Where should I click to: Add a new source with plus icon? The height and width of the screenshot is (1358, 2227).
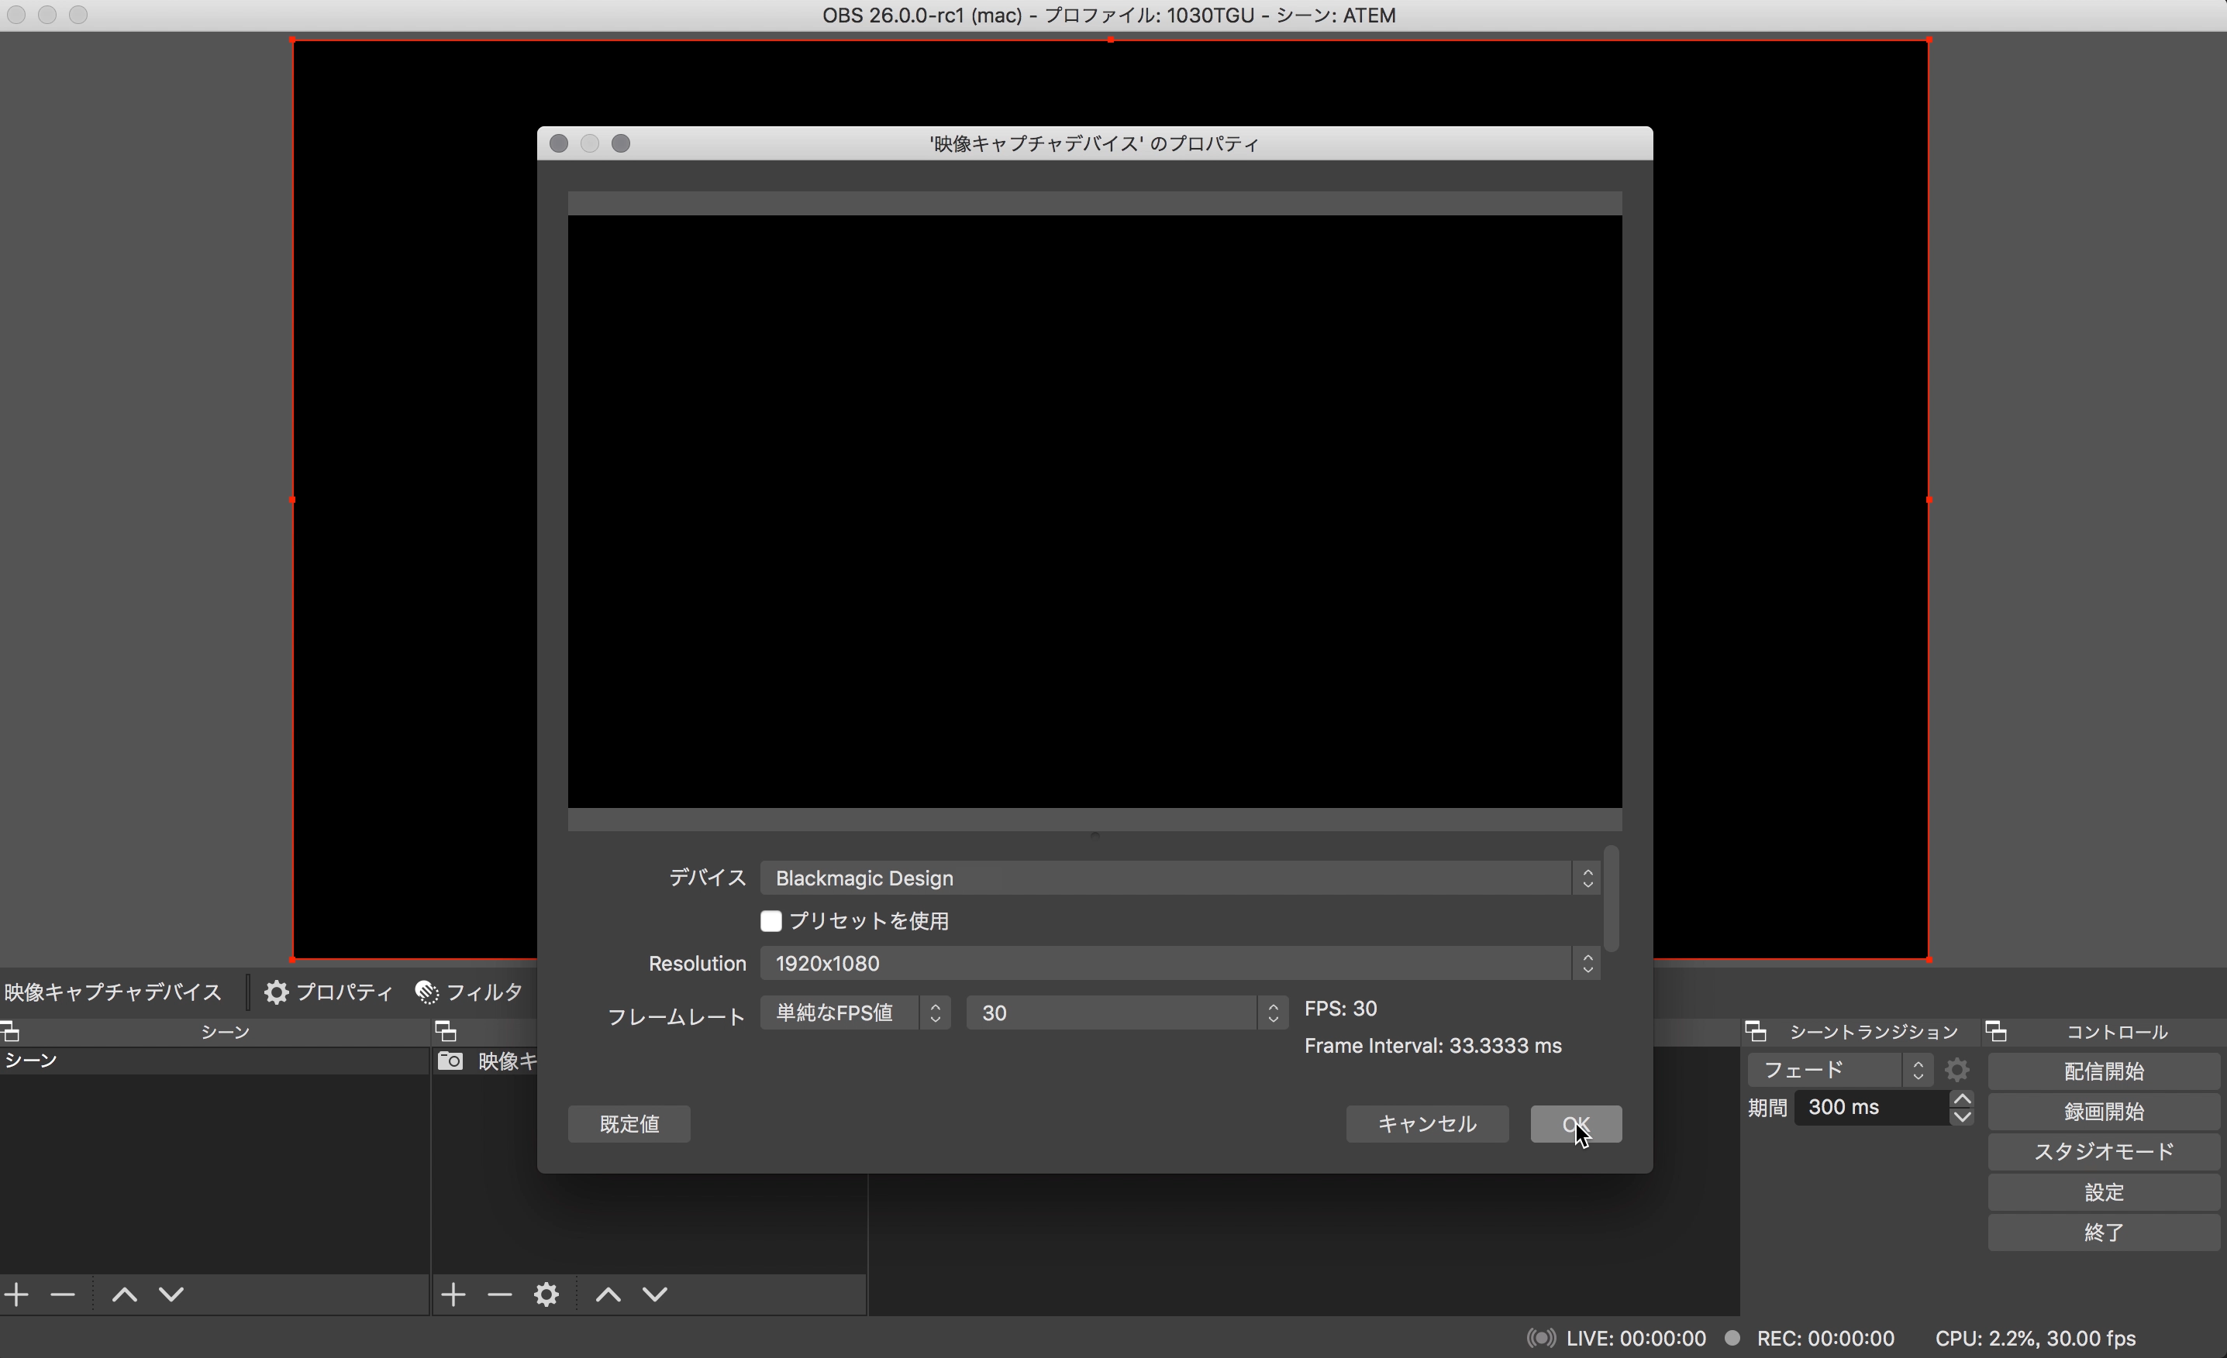[x=453, y=1294]
